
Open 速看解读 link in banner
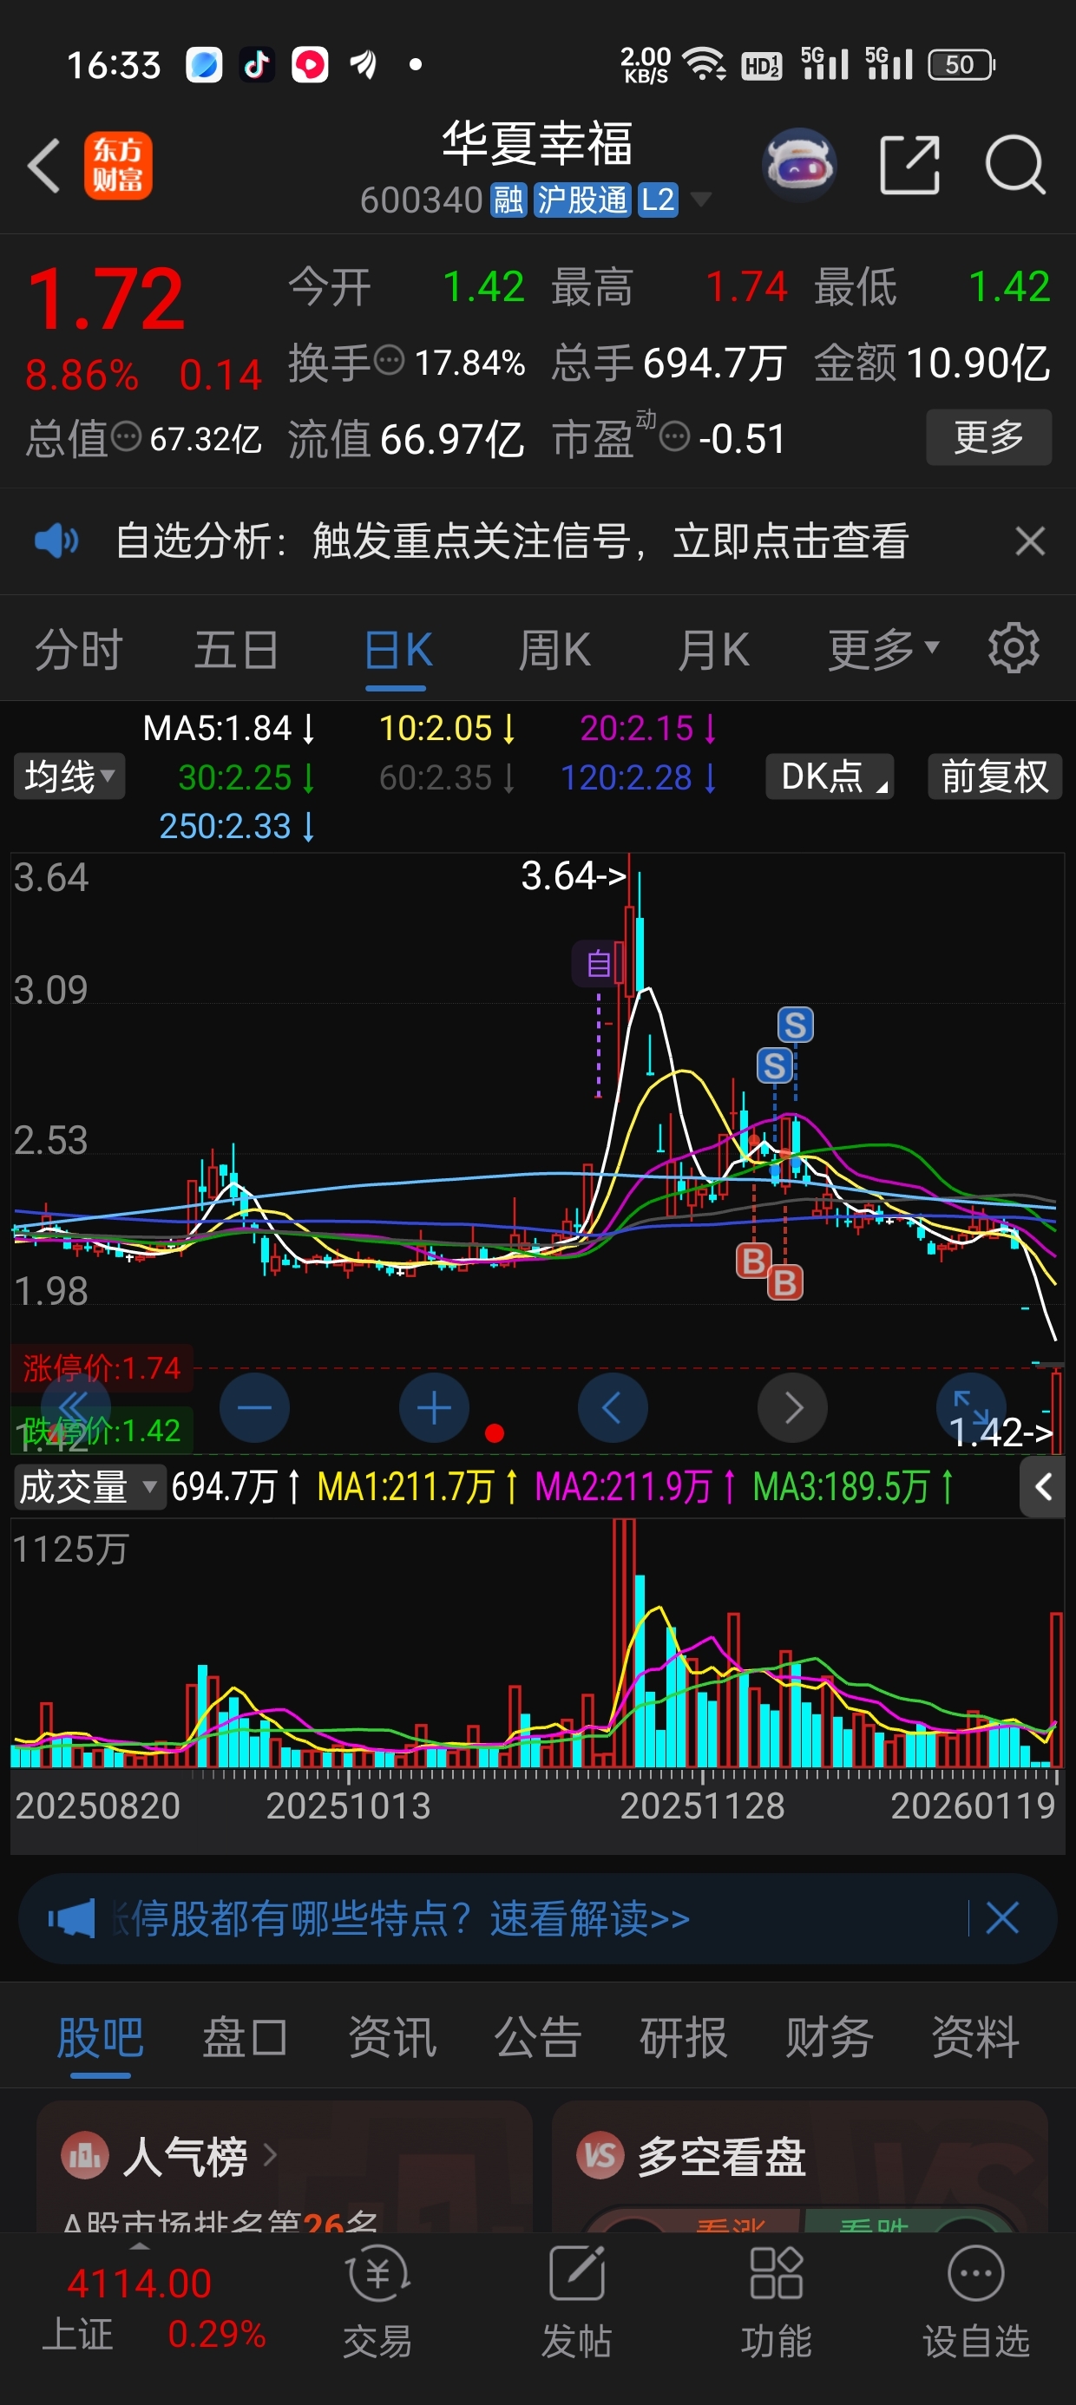(x=589, y=1918)
